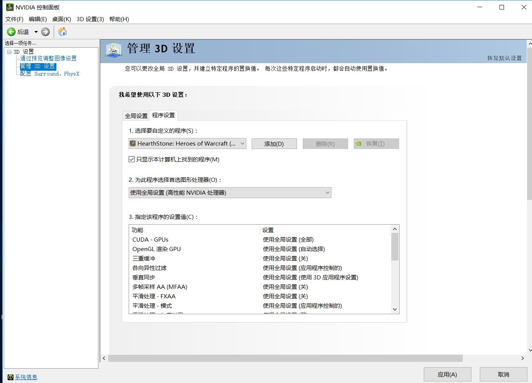Click the system information icon
Viewport: 532px width, 383px height.
[10, 377]
